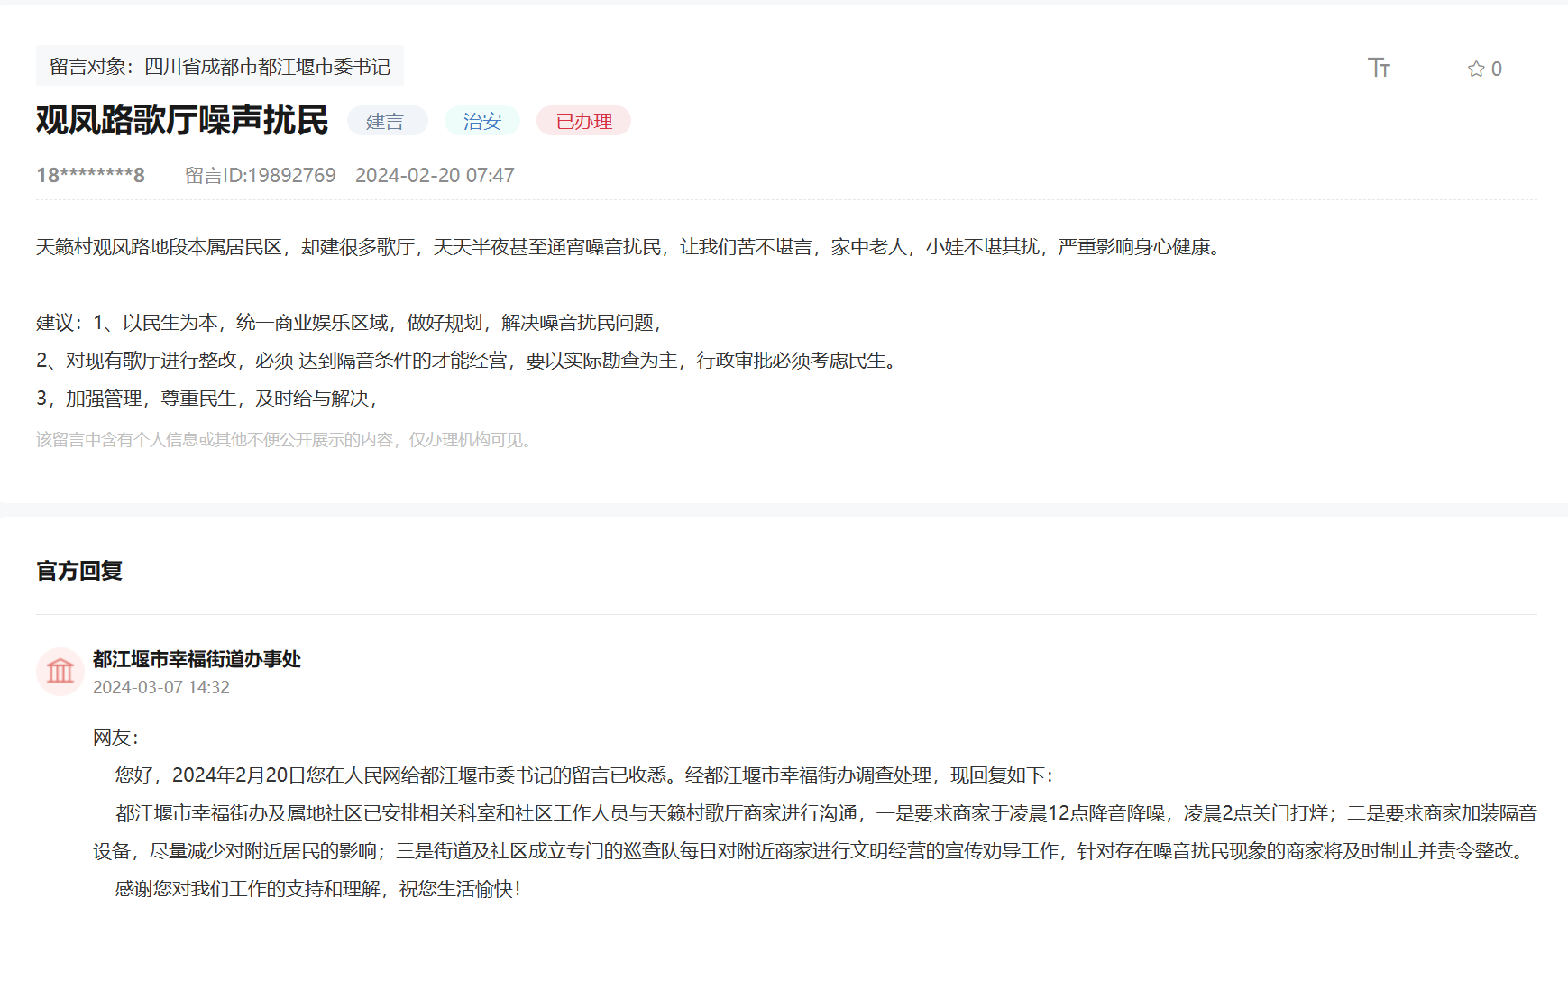Click the message title 观凤路歌厅噪声扰民
The width and height of the screenshot is (1568, 981).
tap(182, 120)
